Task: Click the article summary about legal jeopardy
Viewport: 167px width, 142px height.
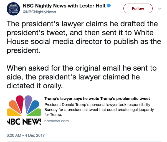Action: [x=99, y=110]
